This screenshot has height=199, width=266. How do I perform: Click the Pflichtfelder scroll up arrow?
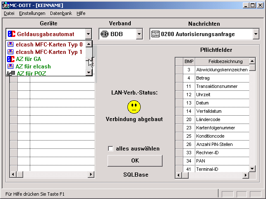(x=252, y=61)
